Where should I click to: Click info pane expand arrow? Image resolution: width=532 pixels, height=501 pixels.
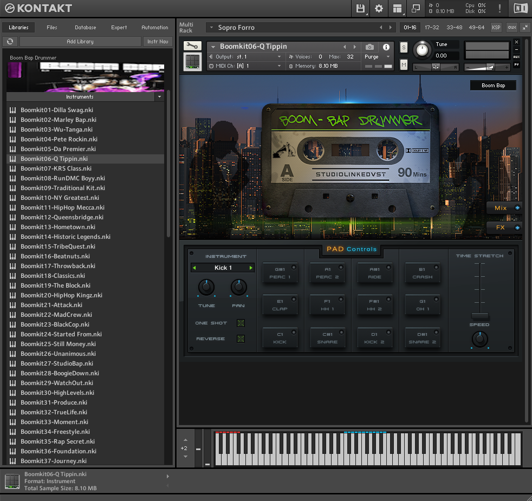click(167, 476)
